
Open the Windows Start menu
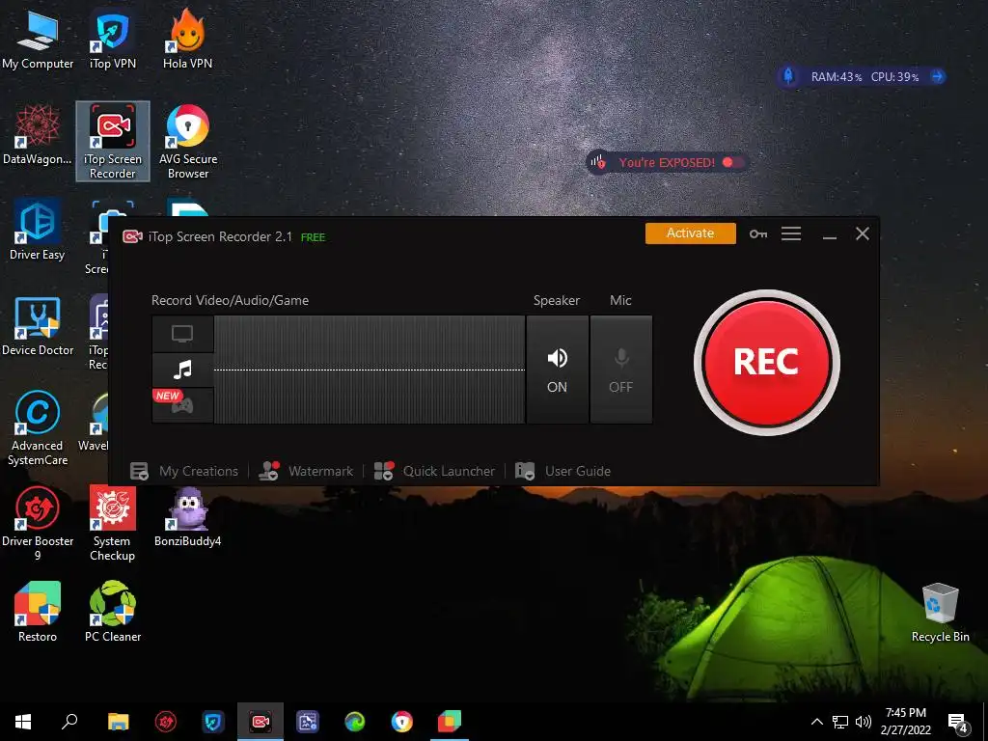point(23,722)
